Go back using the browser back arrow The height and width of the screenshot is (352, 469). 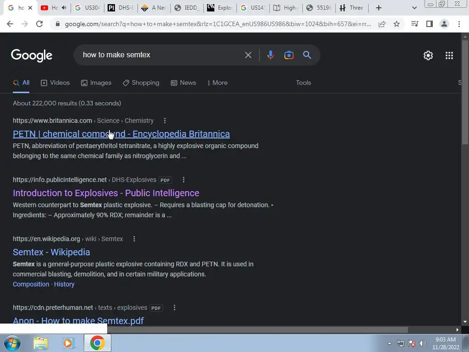point(10,24)
